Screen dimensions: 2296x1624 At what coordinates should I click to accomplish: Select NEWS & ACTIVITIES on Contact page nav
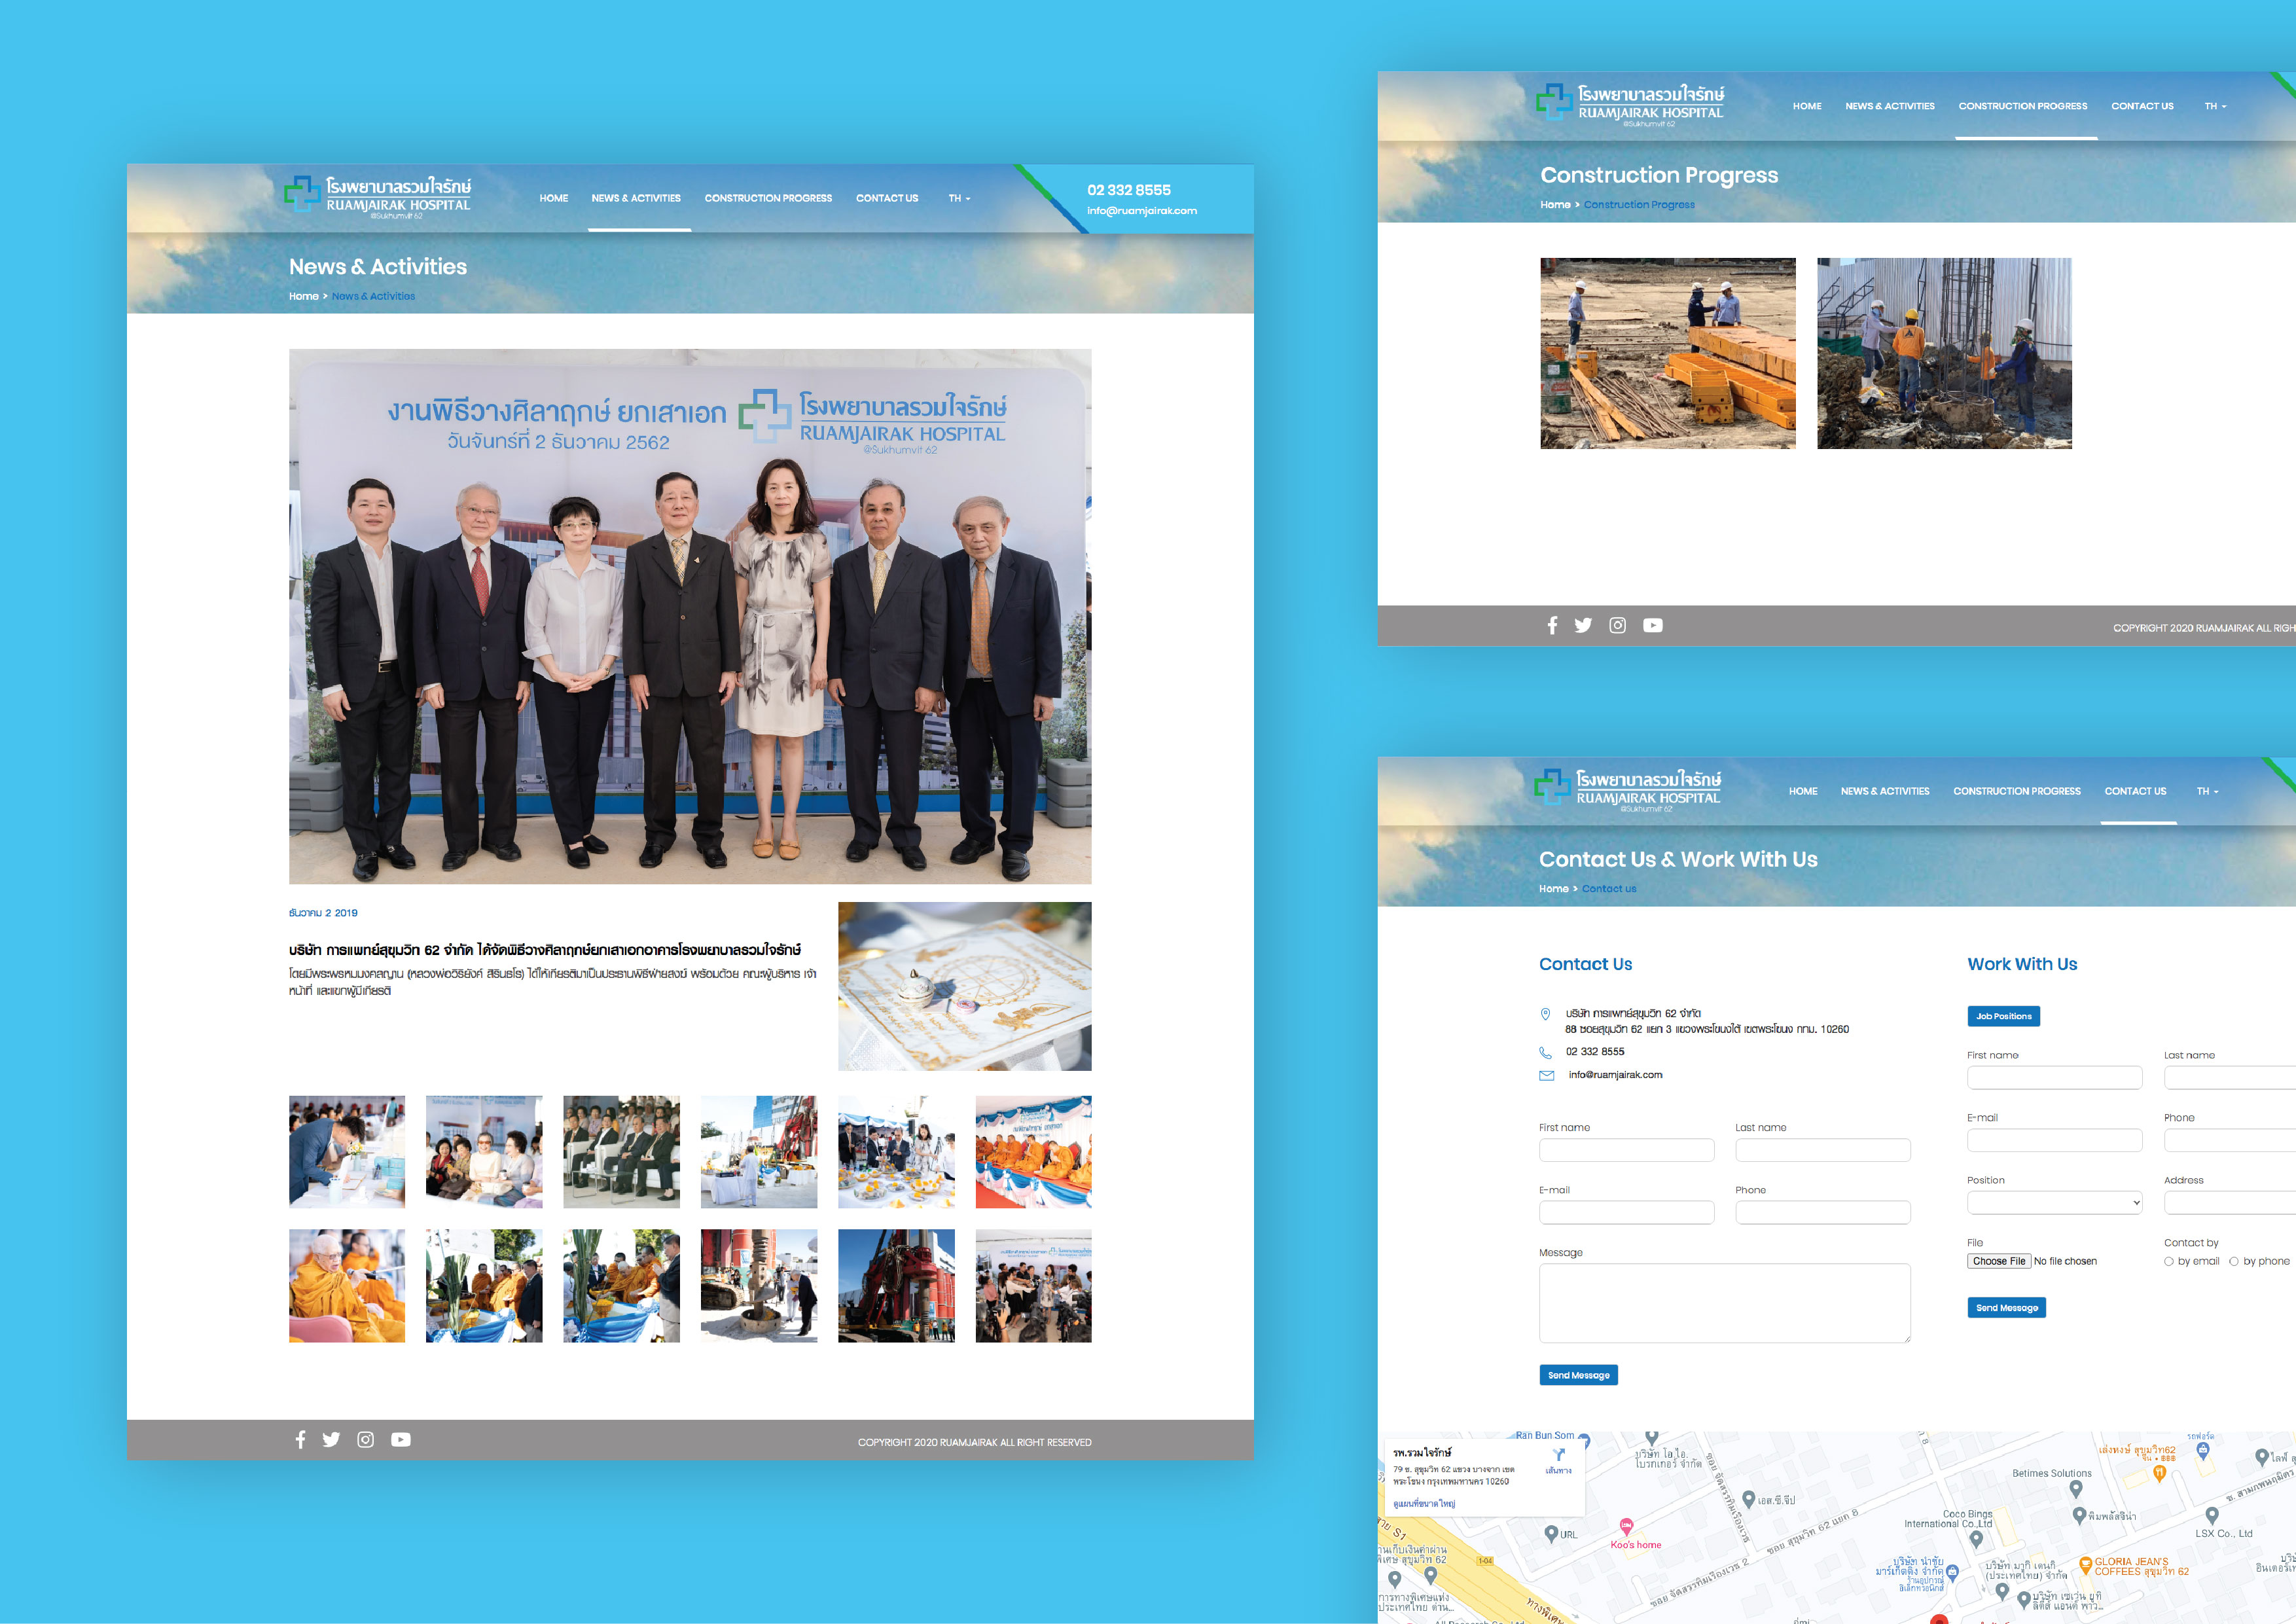click(1885, 791)
